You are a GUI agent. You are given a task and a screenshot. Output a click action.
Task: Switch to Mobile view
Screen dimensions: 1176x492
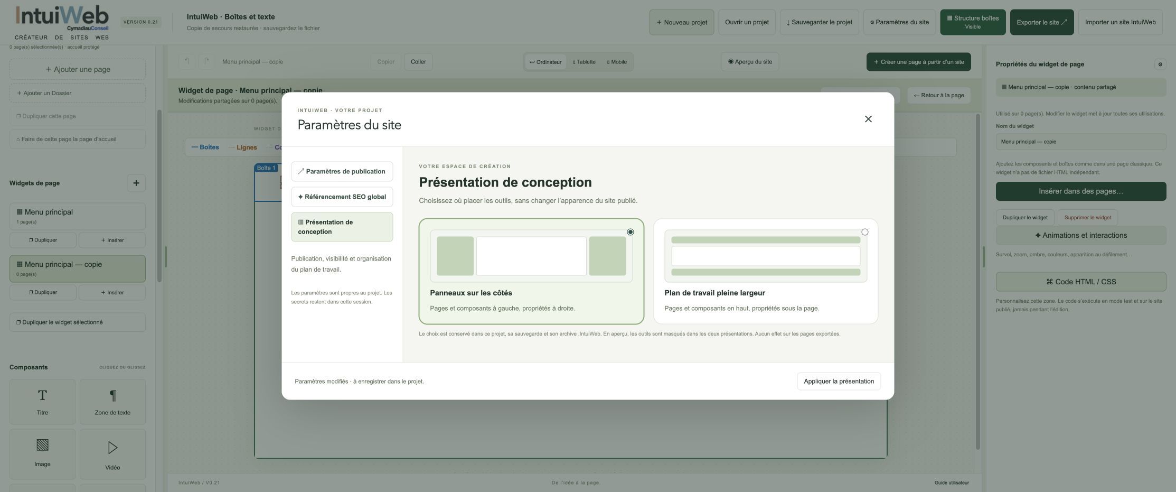click(617, 62)
